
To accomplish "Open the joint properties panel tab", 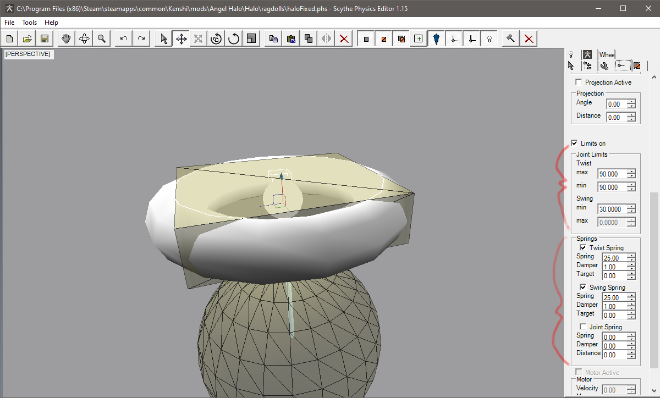I will 622,65.
